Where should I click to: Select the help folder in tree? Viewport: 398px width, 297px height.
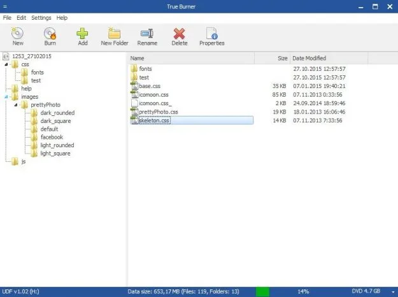click(26, 89)
